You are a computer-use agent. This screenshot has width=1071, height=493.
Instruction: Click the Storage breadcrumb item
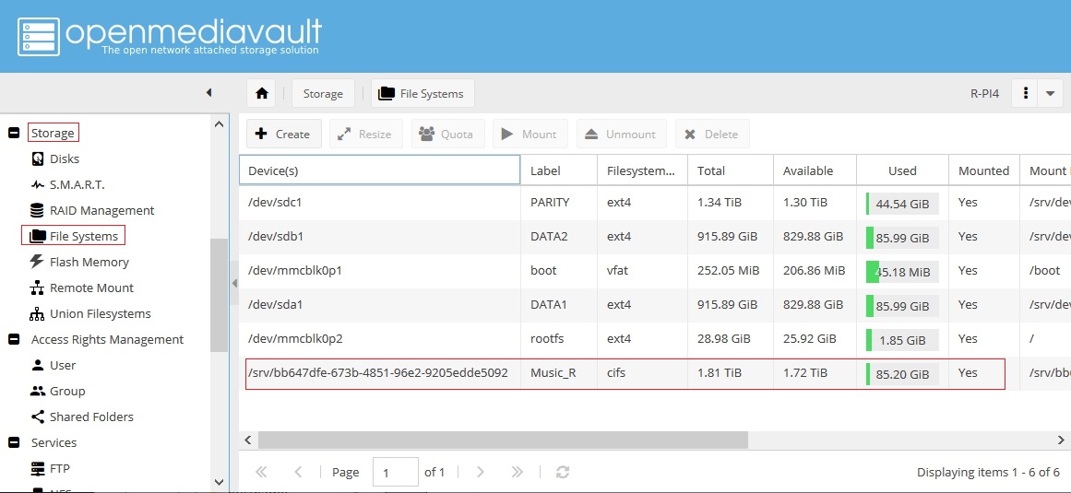point(323,93)
